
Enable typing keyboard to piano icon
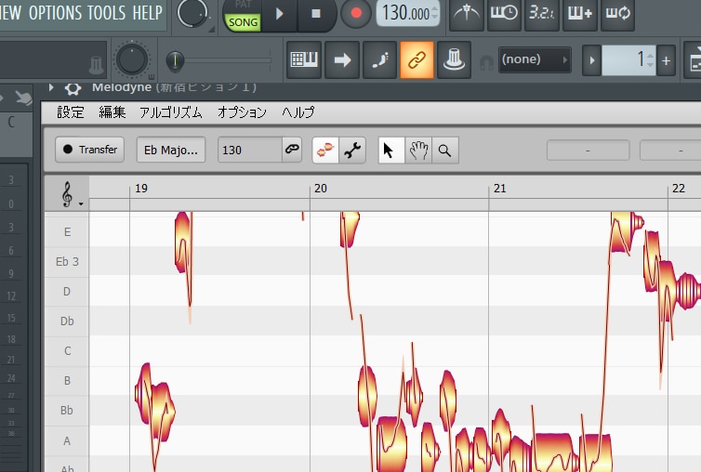304,59
